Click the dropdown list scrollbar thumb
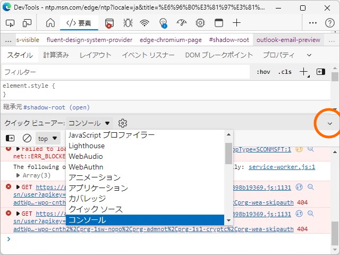The height and width of the screenshot is (255, 340). pyautogui.click(x=228, y=153)
